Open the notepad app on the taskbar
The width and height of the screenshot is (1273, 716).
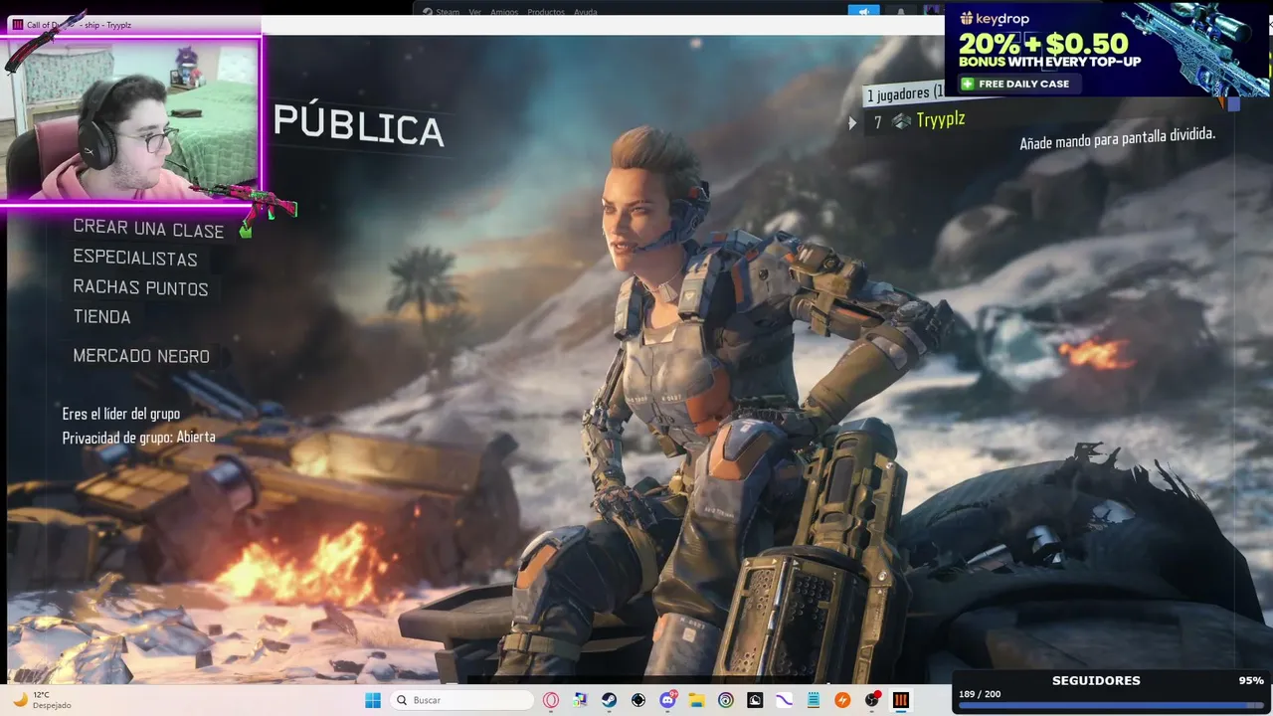click(x=814, y=700)
